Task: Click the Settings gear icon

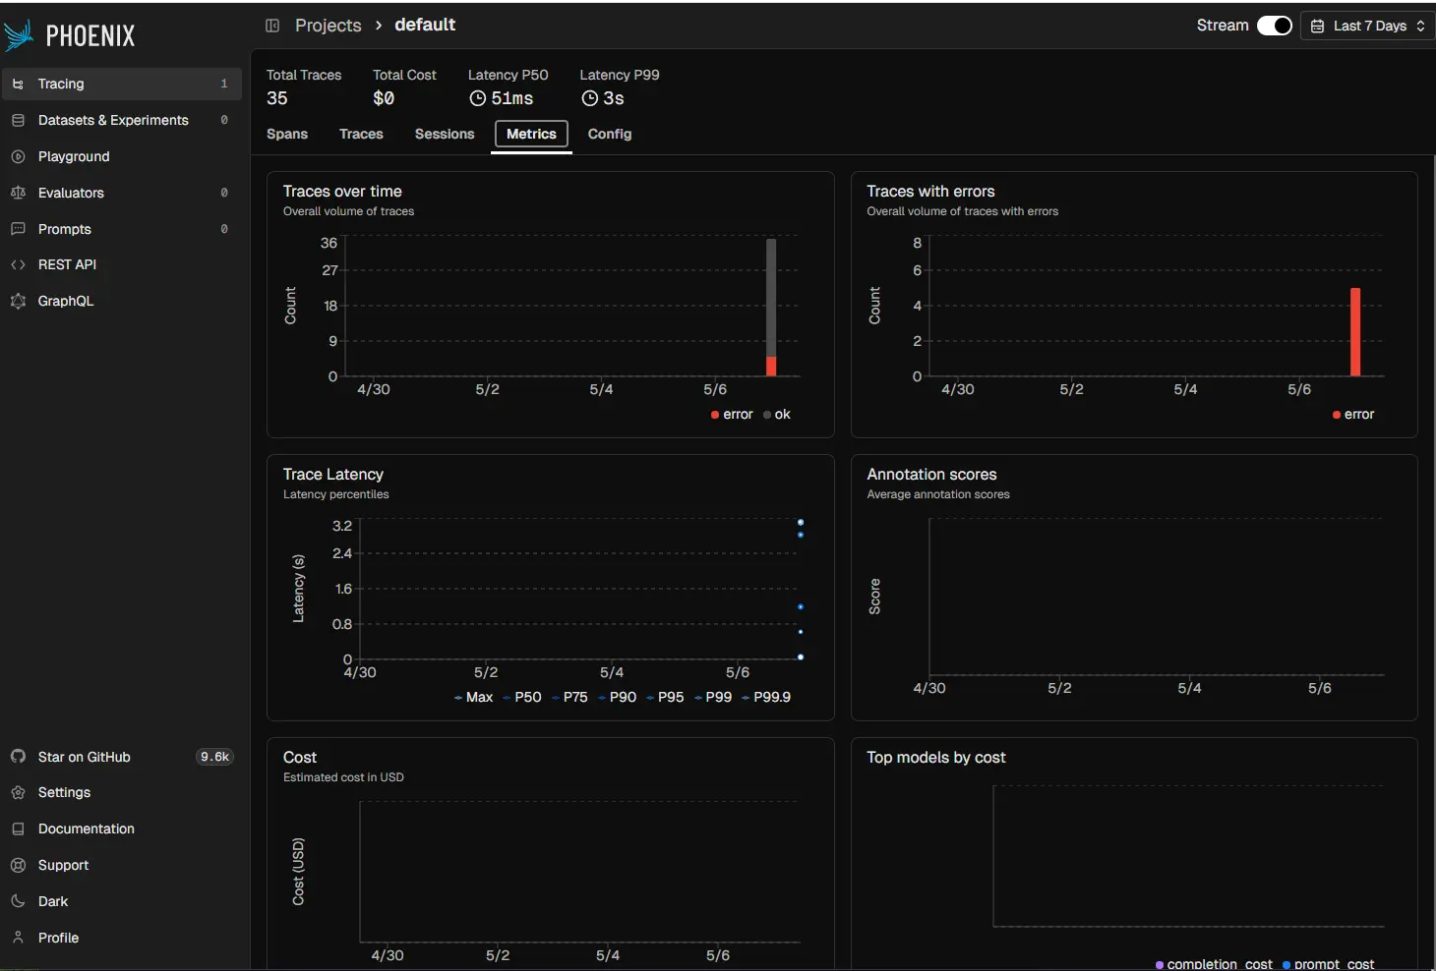Action: point(18,792)
